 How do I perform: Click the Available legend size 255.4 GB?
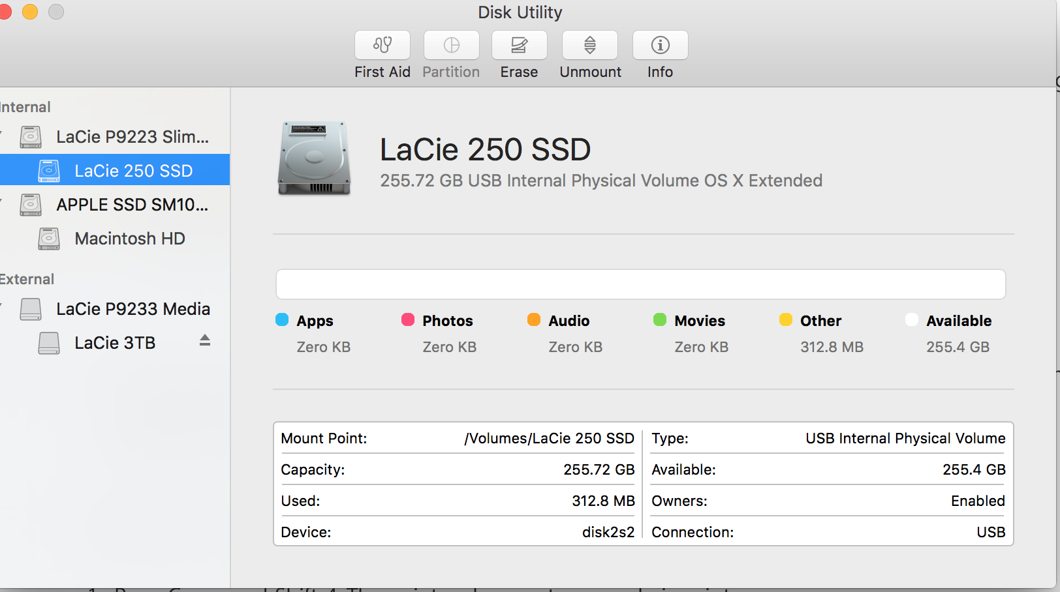[958, 347]
